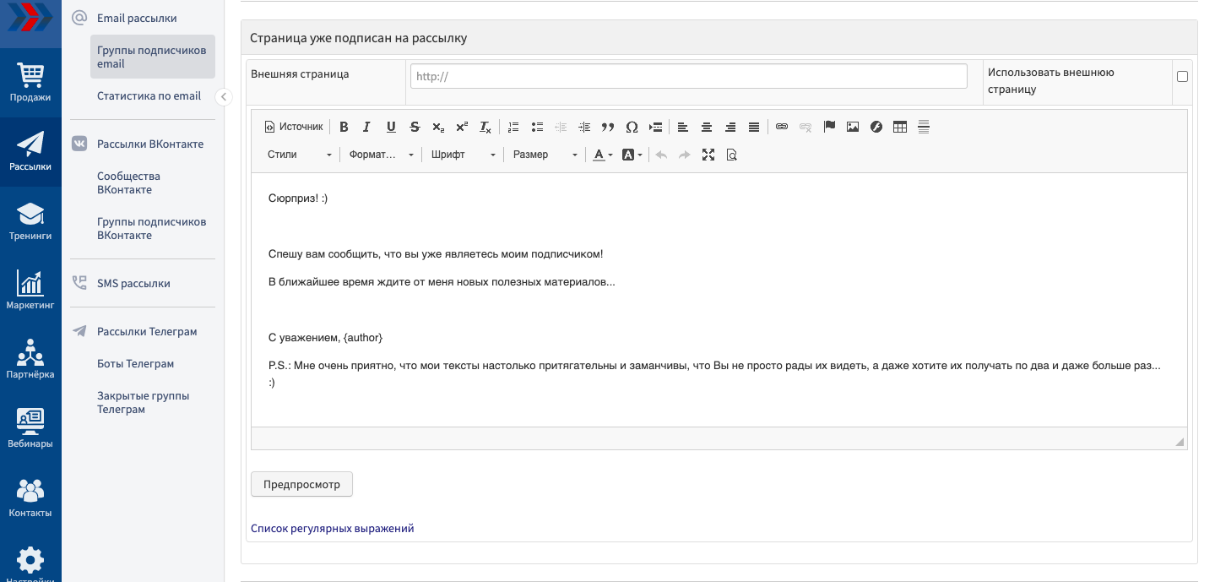The height and width of the screenshot is (582, 1215).
Task: Toggle bold formatting in editor
Action: [344, 128]
